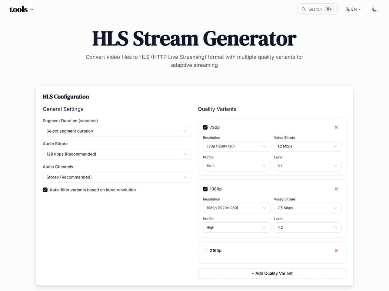Image resolution: width=389 pixels, height=291 pixels.
Task: Uncheck the 720p variant checkbox
Action: point(205,127)
